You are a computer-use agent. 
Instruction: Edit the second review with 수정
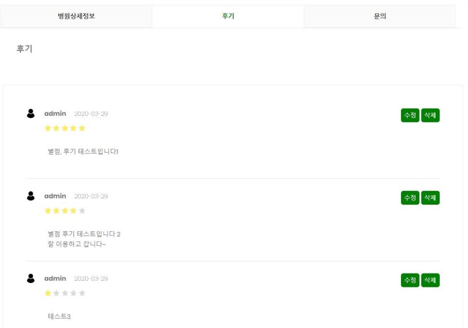tap(410, 197)
